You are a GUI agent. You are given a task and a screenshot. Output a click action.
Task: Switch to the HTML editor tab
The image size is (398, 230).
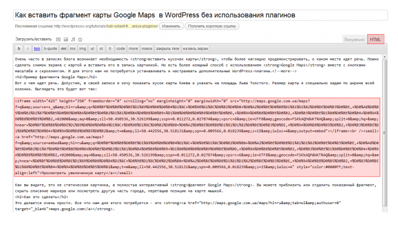pyautogui.click(x=376, y=39)
